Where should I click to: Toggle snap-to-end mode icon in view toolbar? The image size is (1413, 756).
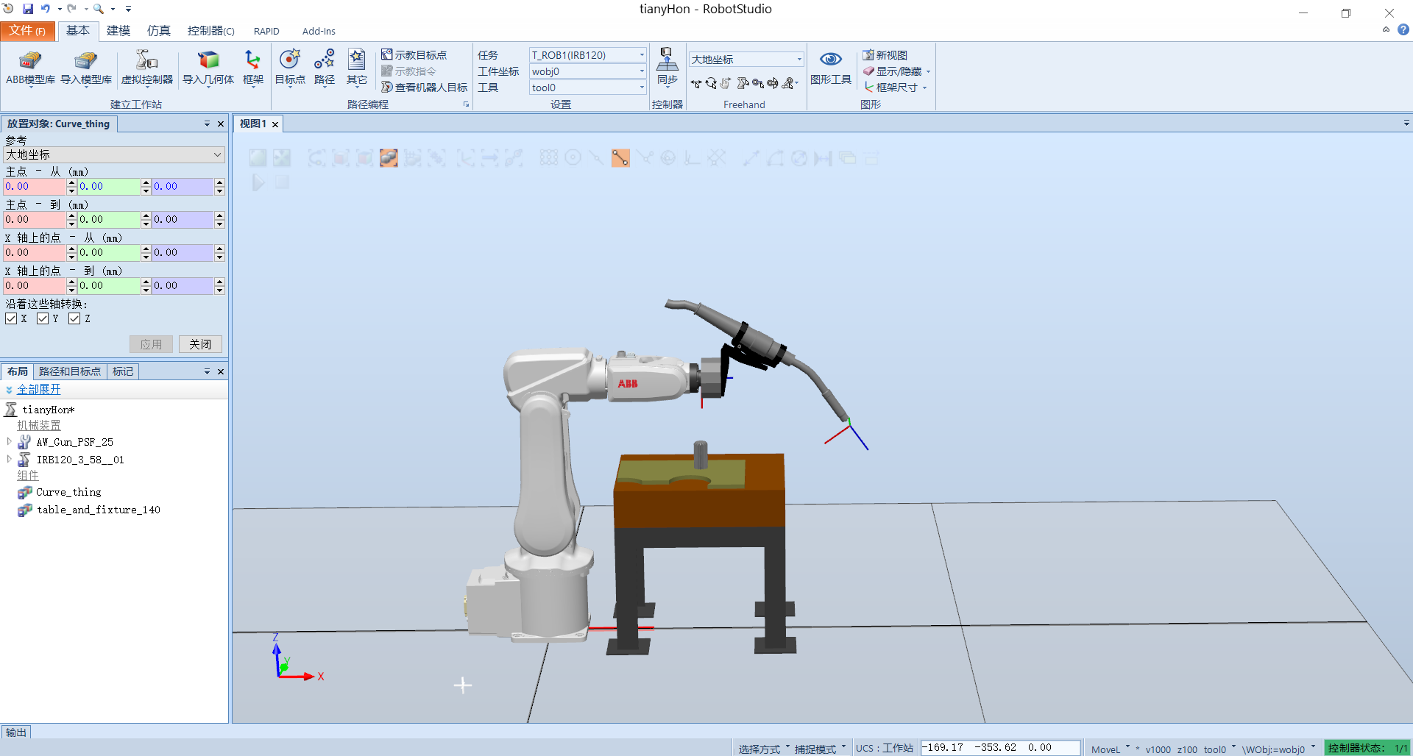(x=620, y=158)
